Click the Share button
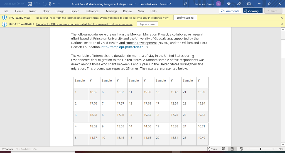The height and width of the screenshot is (153, 285). 273,11
